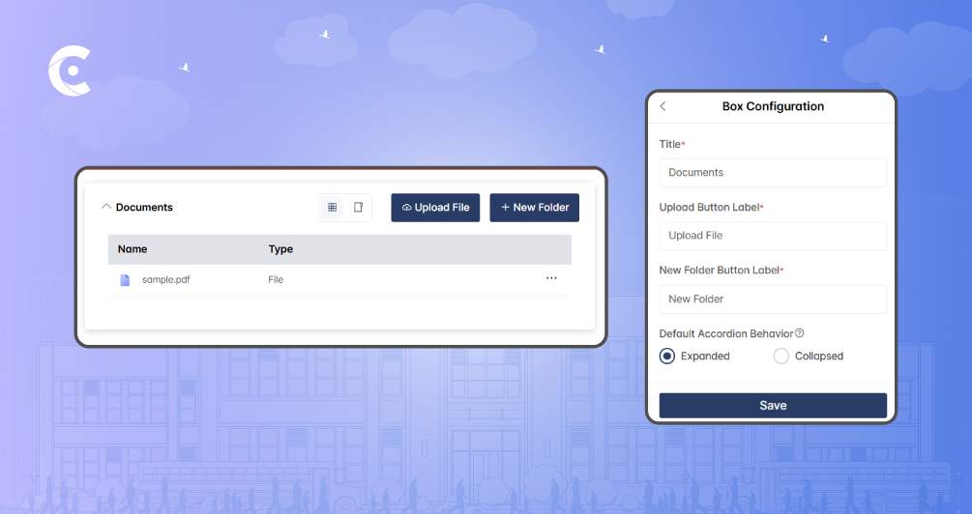Sort by the Name column header
The height and width of the screenshot is (514, 972).
pyautogui.click(x=133, y=249)
